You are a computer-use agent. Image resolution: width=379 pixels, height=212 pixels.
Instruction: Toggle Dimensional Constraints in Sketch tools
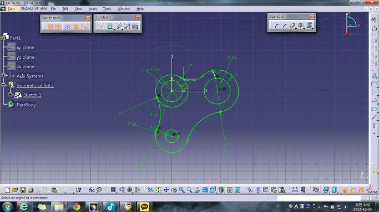click(84, 27)
